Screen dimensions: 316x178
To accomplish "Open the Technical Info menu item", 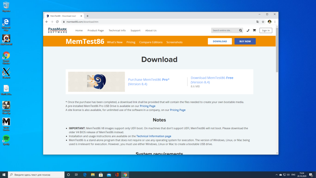I will tap(117, 31).
